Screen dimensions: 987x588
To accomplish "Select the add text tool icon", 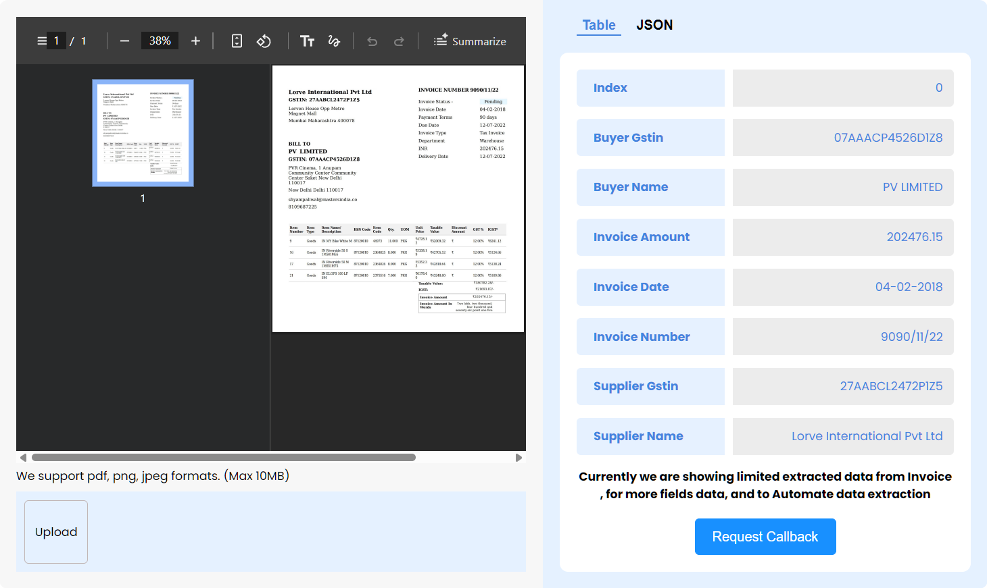I will tap(307, 41).
